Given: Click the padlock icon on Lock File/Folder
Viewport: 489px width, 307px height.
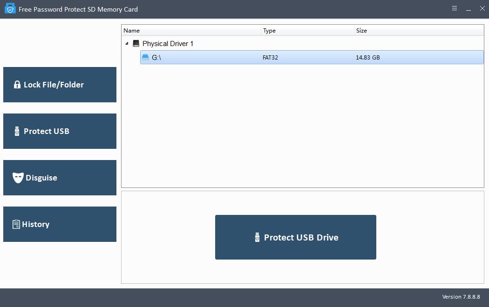Looking at the screenshot, I should 17,85.
